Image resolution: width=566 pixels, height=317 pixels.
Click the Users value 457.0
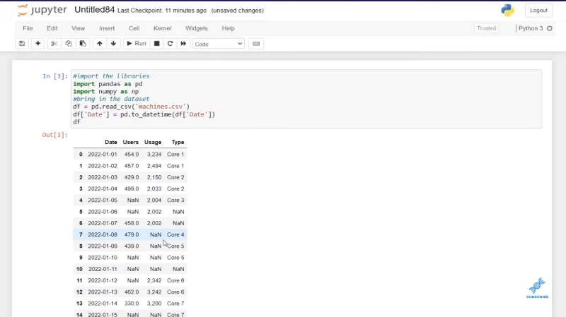point(132,166)
